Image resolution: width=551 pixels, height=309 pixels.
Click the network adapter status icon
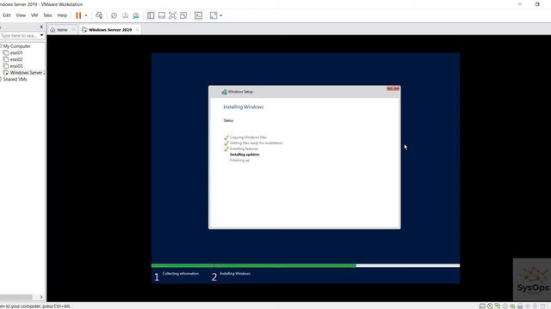pos(498,306)
